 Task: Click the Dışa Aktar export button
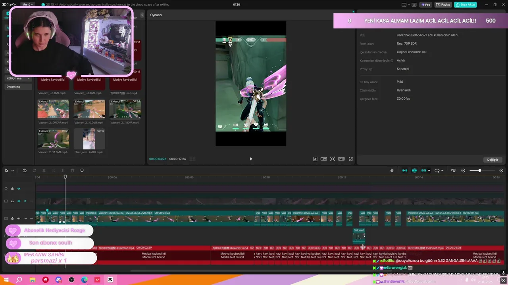[466, 5]
